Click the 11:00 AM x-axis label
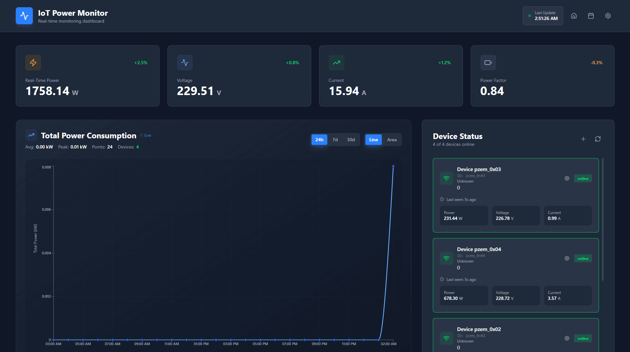This screenshot has height=352, width=630. pos(172,344)
